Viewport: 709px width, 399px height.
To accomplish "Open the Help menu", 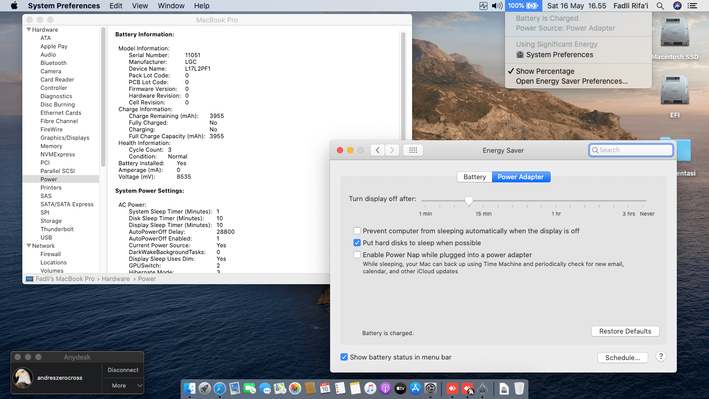I will (x=201, y=6).
